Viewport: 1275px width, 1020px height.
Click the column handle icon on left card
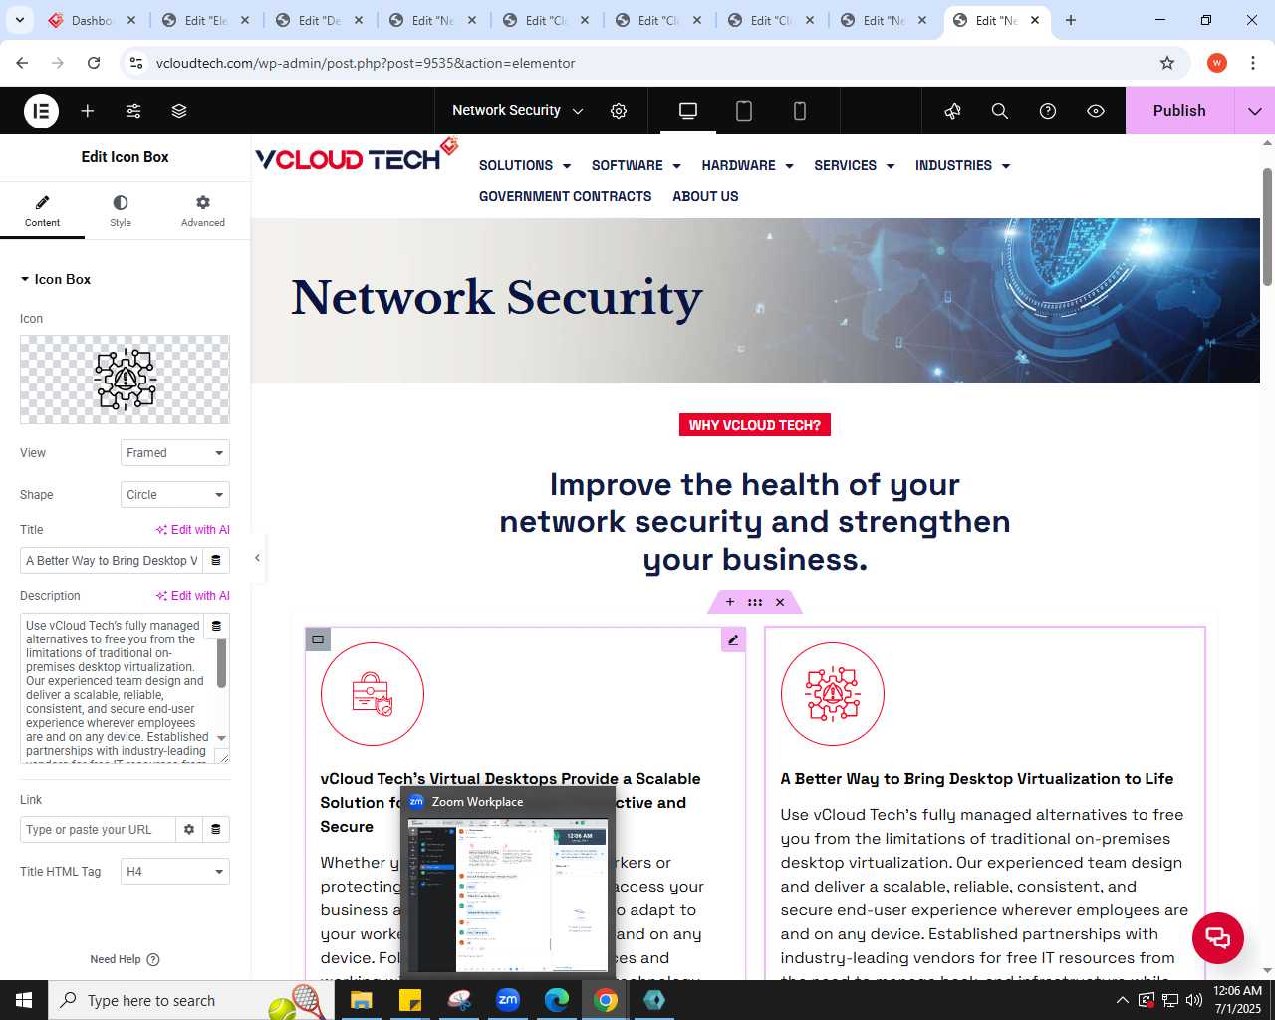tap(318, 639)
